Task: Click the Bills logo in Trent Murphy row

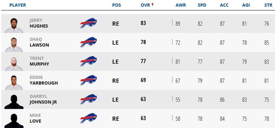Action: [89, 61]
